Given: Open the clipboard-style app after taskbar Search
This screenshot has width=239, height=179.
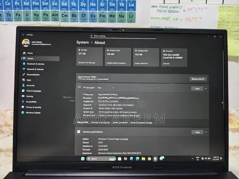Looking at the screenshot, I should (119, 159).
